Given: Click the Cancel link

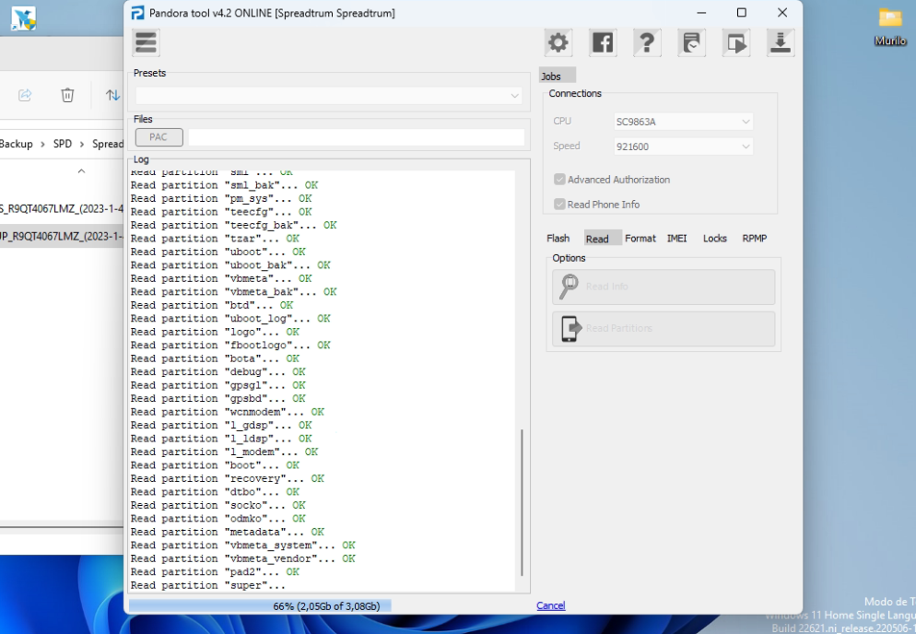Looking at the screenshot, I should 551,606.
